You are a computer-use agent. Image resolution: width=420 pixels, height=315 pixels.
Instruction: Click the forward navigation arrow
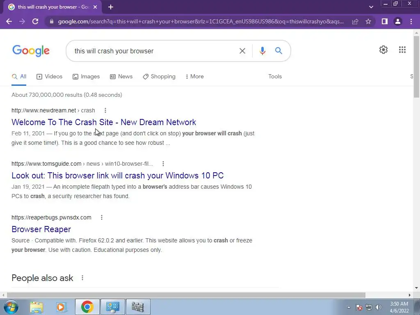coord(22,21)
